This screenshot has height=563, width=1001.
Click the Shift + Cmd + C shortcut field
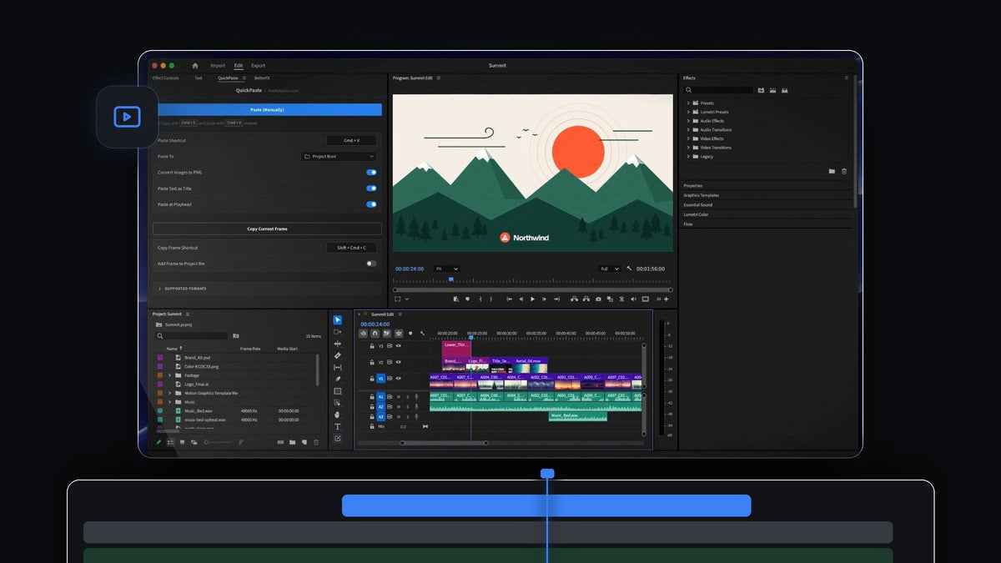(x=351, y=248)
